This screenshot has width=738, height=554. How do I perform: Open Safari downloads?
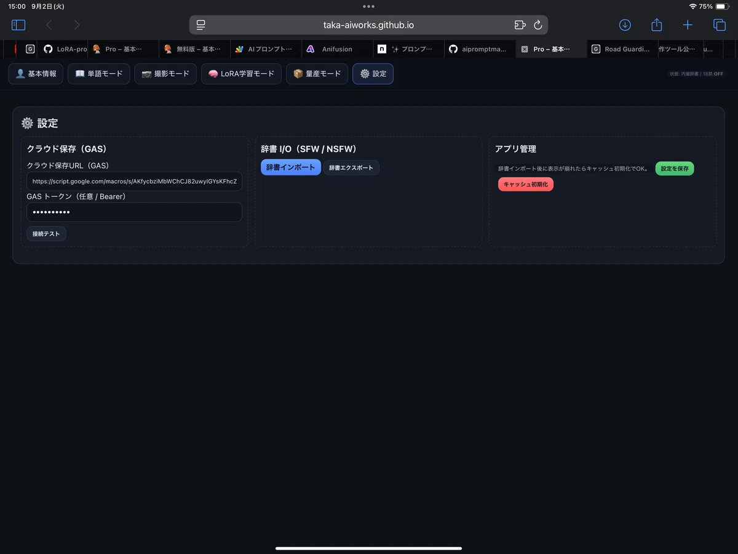(x=625, y=25)
